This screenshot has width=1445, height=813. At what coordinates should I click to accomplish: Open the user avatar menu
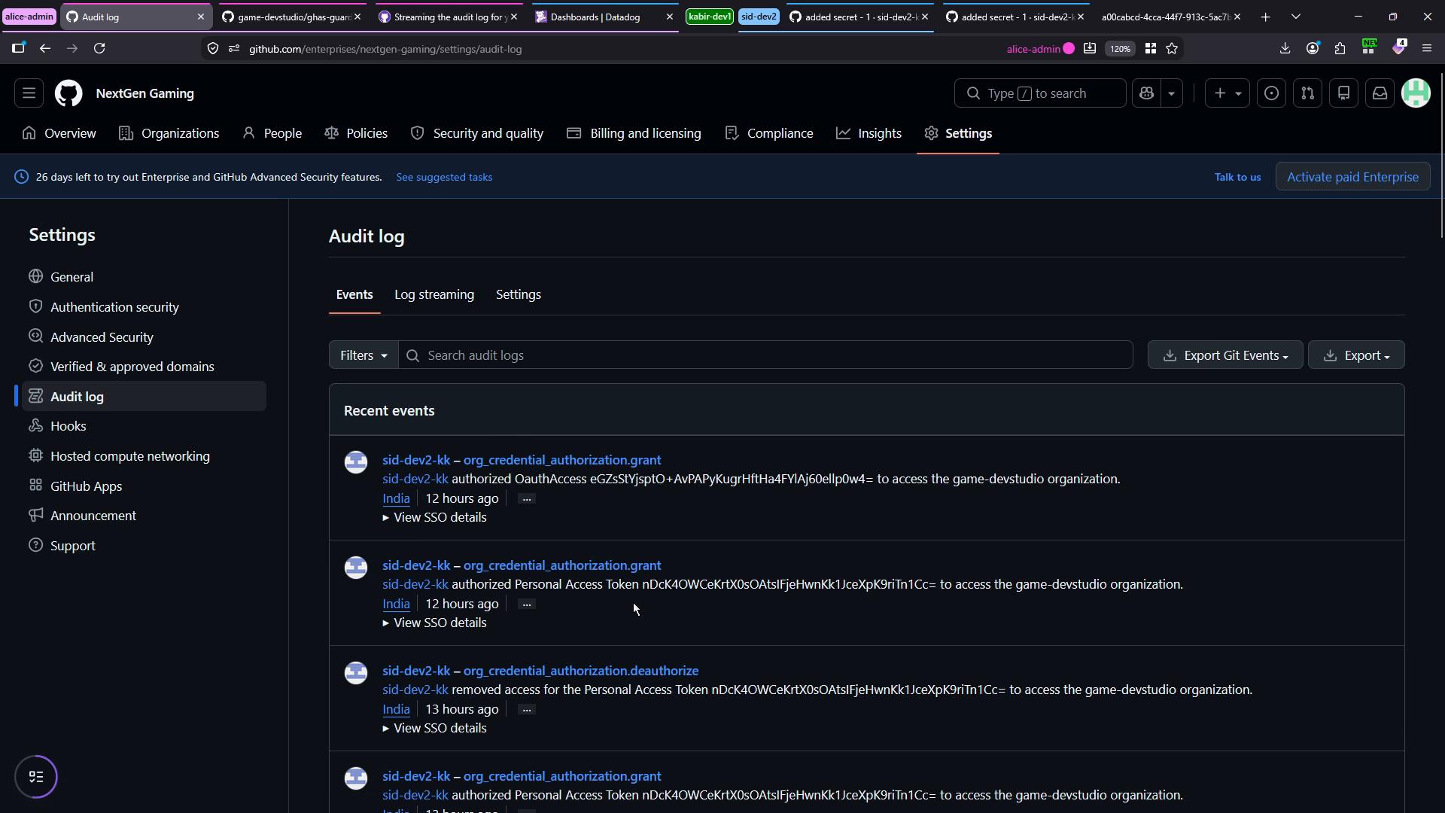click(x=1416, y=93)
